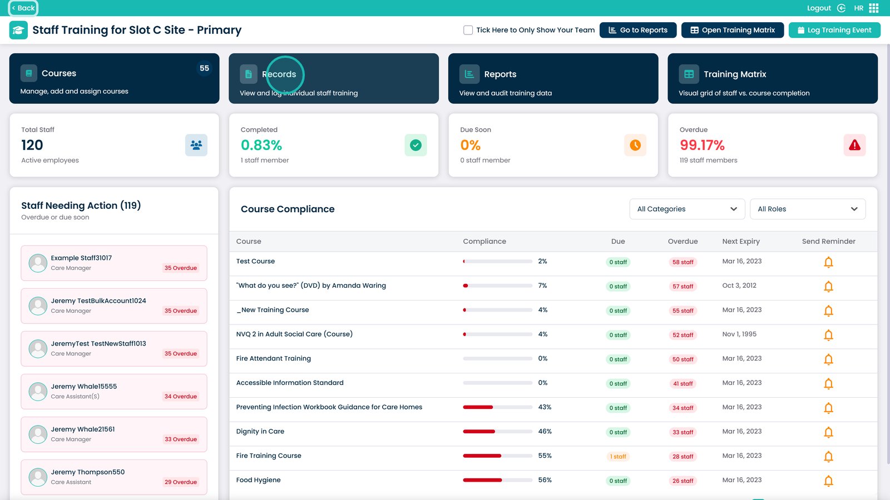Click the bell icon for Food Hygiene
The image size is (890, 500).
pyautogui.click(x=828, y=481)
